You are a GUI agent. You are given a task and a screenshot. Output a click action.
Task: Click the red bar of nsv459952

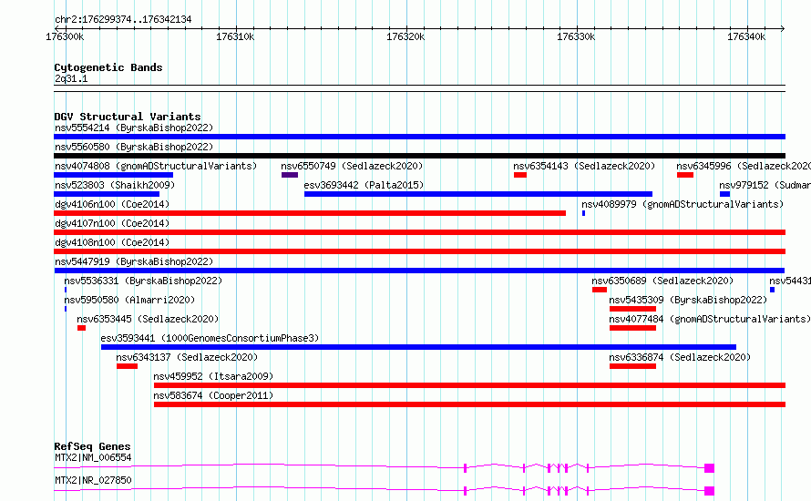(x=469, y=385)
